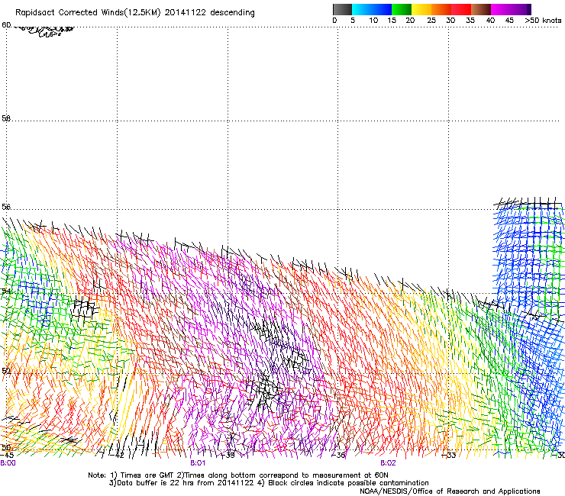
Task: Click the '20' legend scale label
Action: pos(410,20)
